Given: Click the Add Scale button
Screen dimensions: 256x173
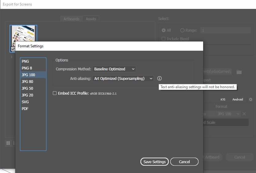Looking at the screenshot, I should click(x=226, y=122).
